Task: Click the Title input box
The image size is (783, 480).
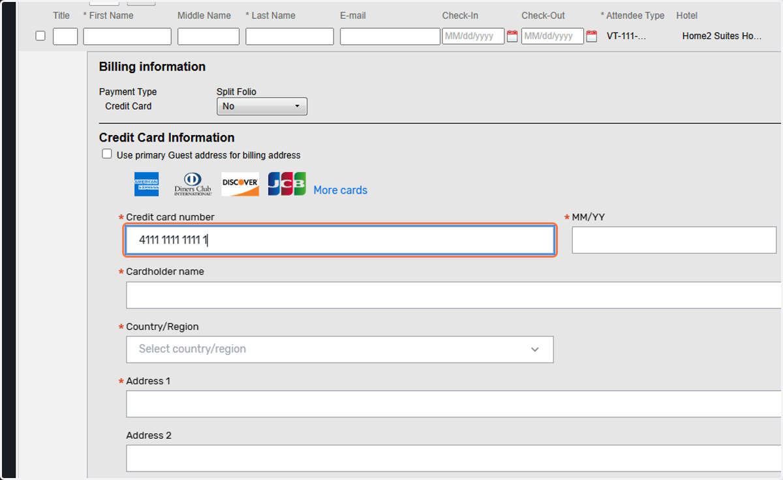Action: coord(65,37)
